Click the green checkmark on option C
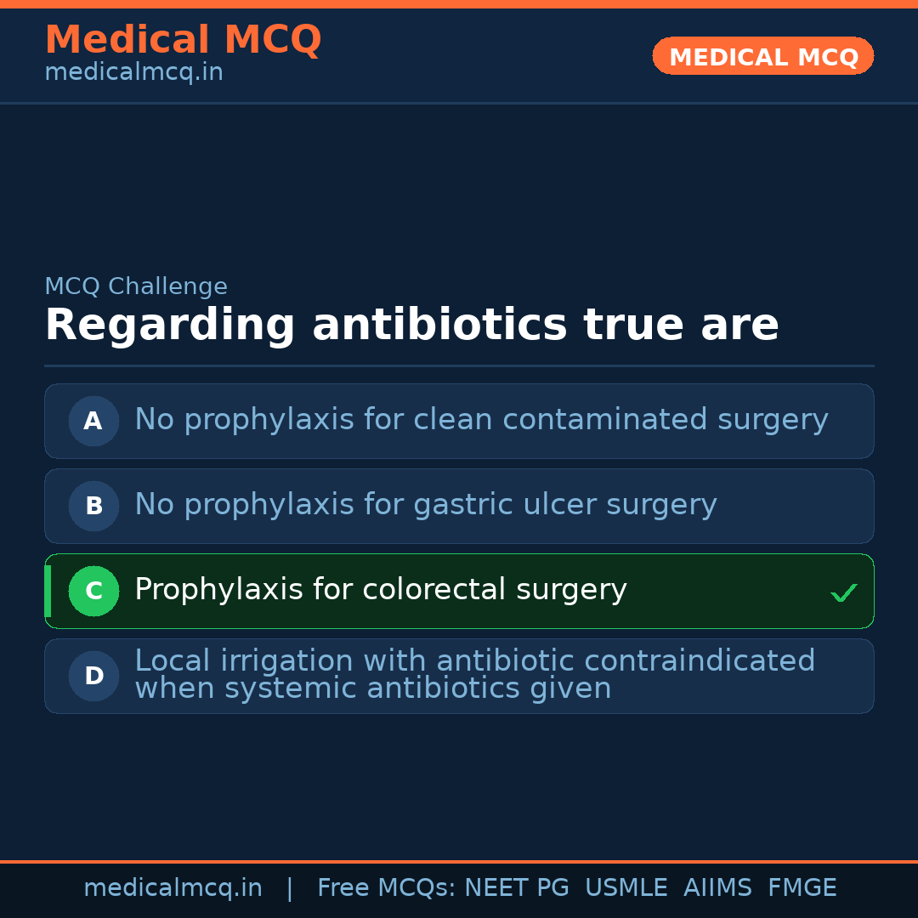918x918 pixels. (843, 592)
